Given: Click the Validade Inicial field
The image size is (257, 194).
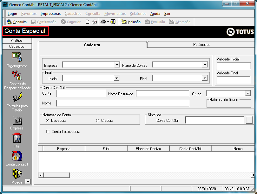Looking at the screenshot, I should (x=234, y=66).
